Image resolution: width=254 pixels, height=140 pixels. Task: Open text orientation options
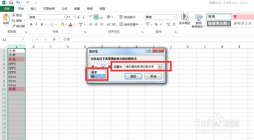point(110,17)
